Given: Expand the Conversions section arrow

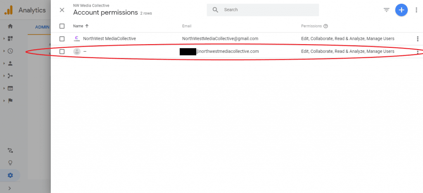Looking at the screenshot, I should click(x=4, y=101).
